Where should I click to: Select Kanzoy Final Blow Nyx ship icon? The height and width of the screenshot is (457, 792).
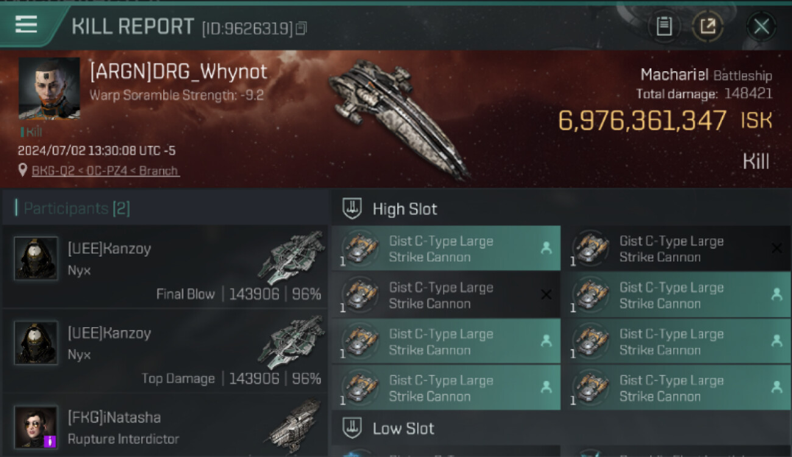pos(291,258)
